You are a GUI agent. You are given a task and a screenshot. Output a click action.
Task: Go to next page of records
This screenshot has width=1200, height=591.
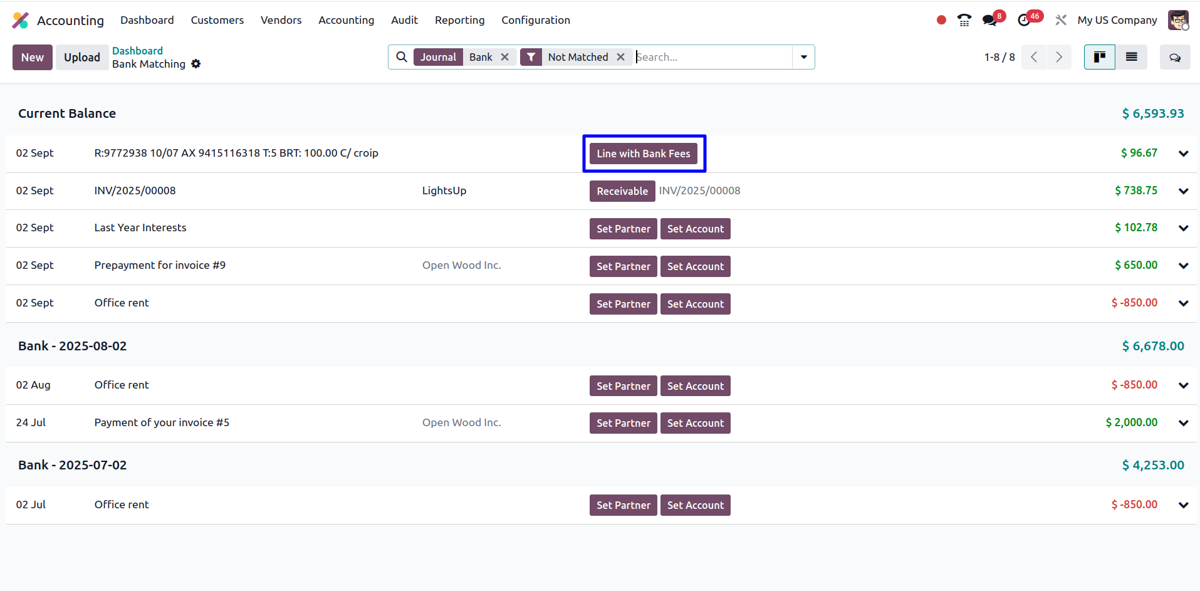click(x=1059, y=57)
